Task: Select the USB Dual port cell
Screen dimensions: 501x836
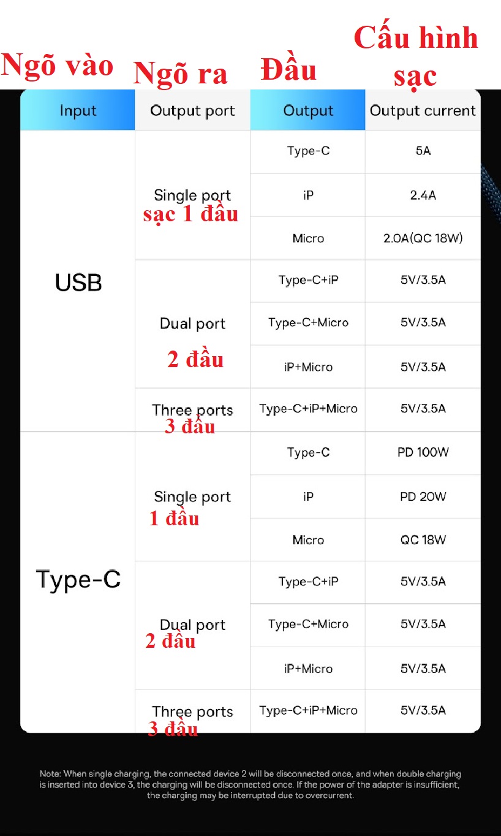Action: point(192,324)
